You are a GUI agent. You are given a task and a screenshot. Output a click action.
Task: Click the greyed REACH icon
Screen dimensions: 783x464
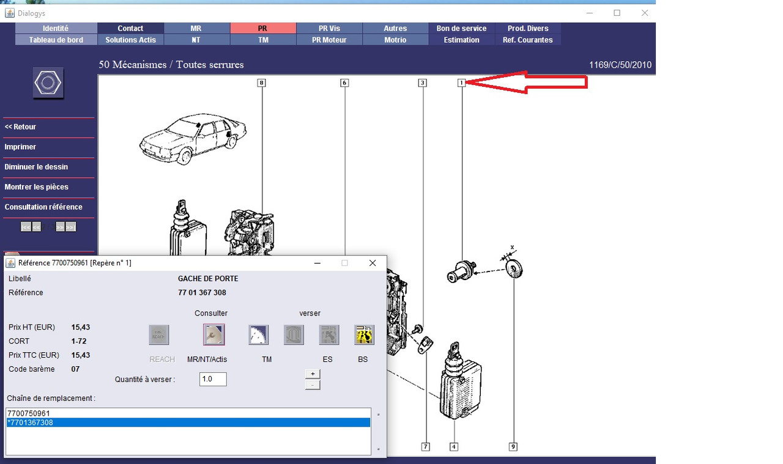coord(159,334)
